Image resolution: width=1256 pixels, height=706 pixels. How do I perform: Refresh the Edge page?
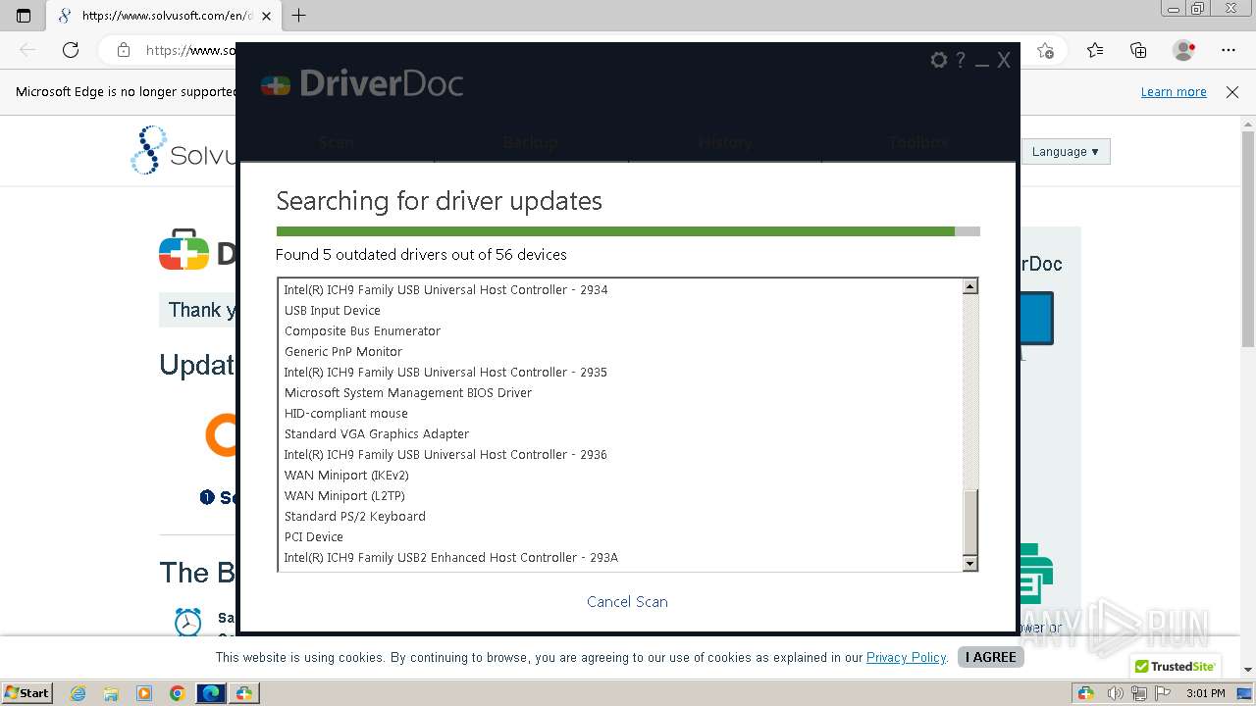click(71, 50)
